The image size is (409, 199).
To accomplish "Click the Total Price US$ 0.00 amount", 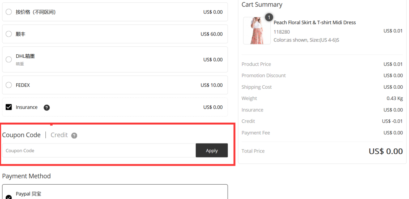I will (x=386, y=151).
